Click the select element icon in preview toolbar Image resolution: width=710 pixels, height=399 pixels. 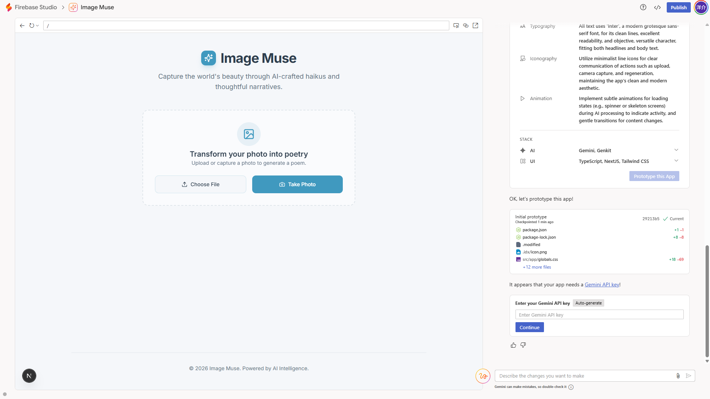pos(456,25)
